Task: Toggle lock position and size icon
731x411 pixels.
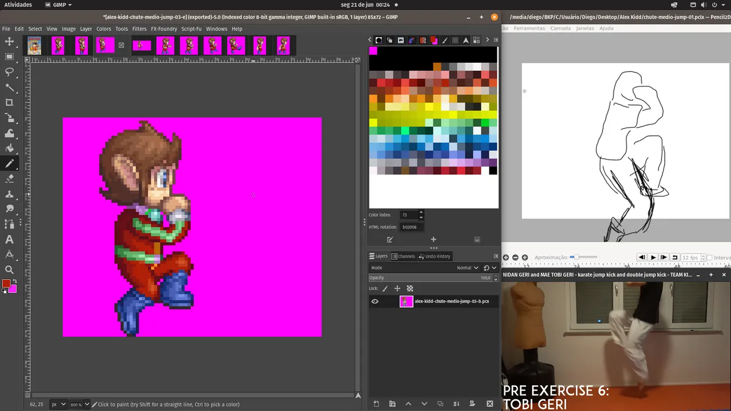Action: [397, 289]
